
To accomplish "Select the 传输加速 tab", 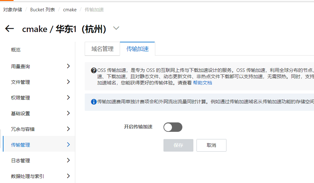I will point(137,49).
